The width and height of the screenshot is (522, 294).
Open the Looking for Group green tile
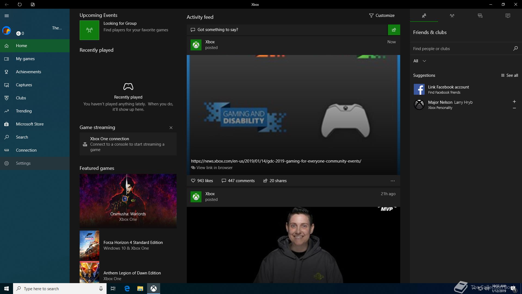[x=89, y=30]
